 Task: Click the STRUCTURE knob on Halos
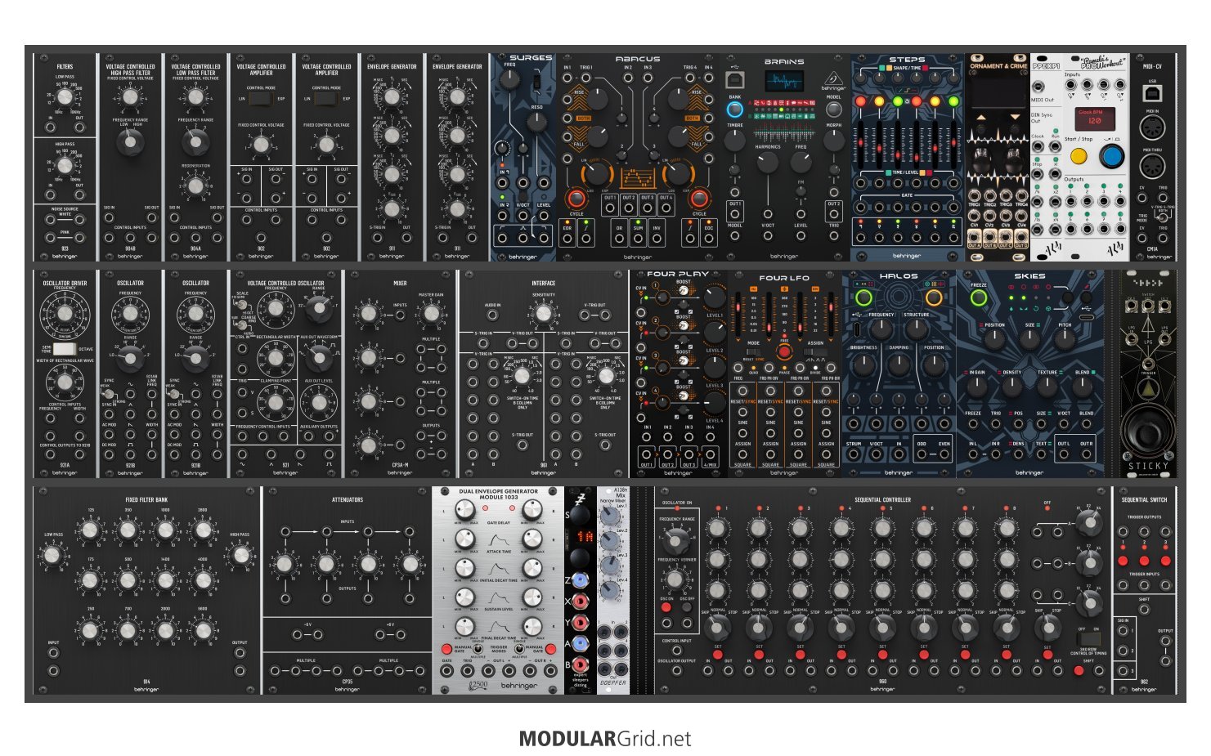pyautogui.click(x=916, y=329)
